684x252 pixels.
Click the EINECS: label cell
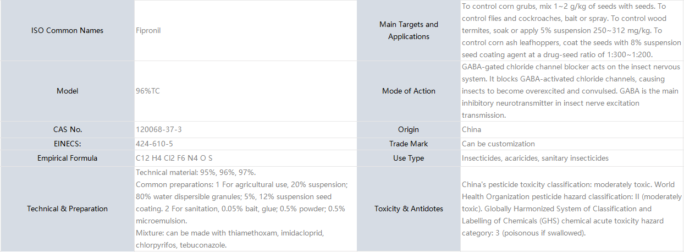pos(67,144)
